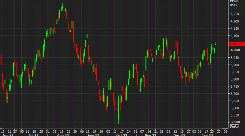Click the latest green candlestick at far right
245x136 pixels.
coord(216,44)
